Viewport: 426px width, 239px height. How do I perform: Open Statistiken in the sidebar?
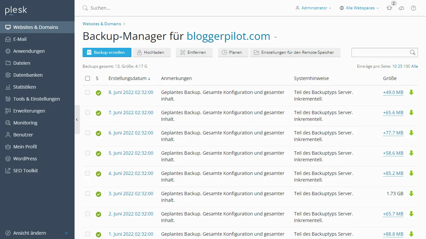click(x=37, y=87)
